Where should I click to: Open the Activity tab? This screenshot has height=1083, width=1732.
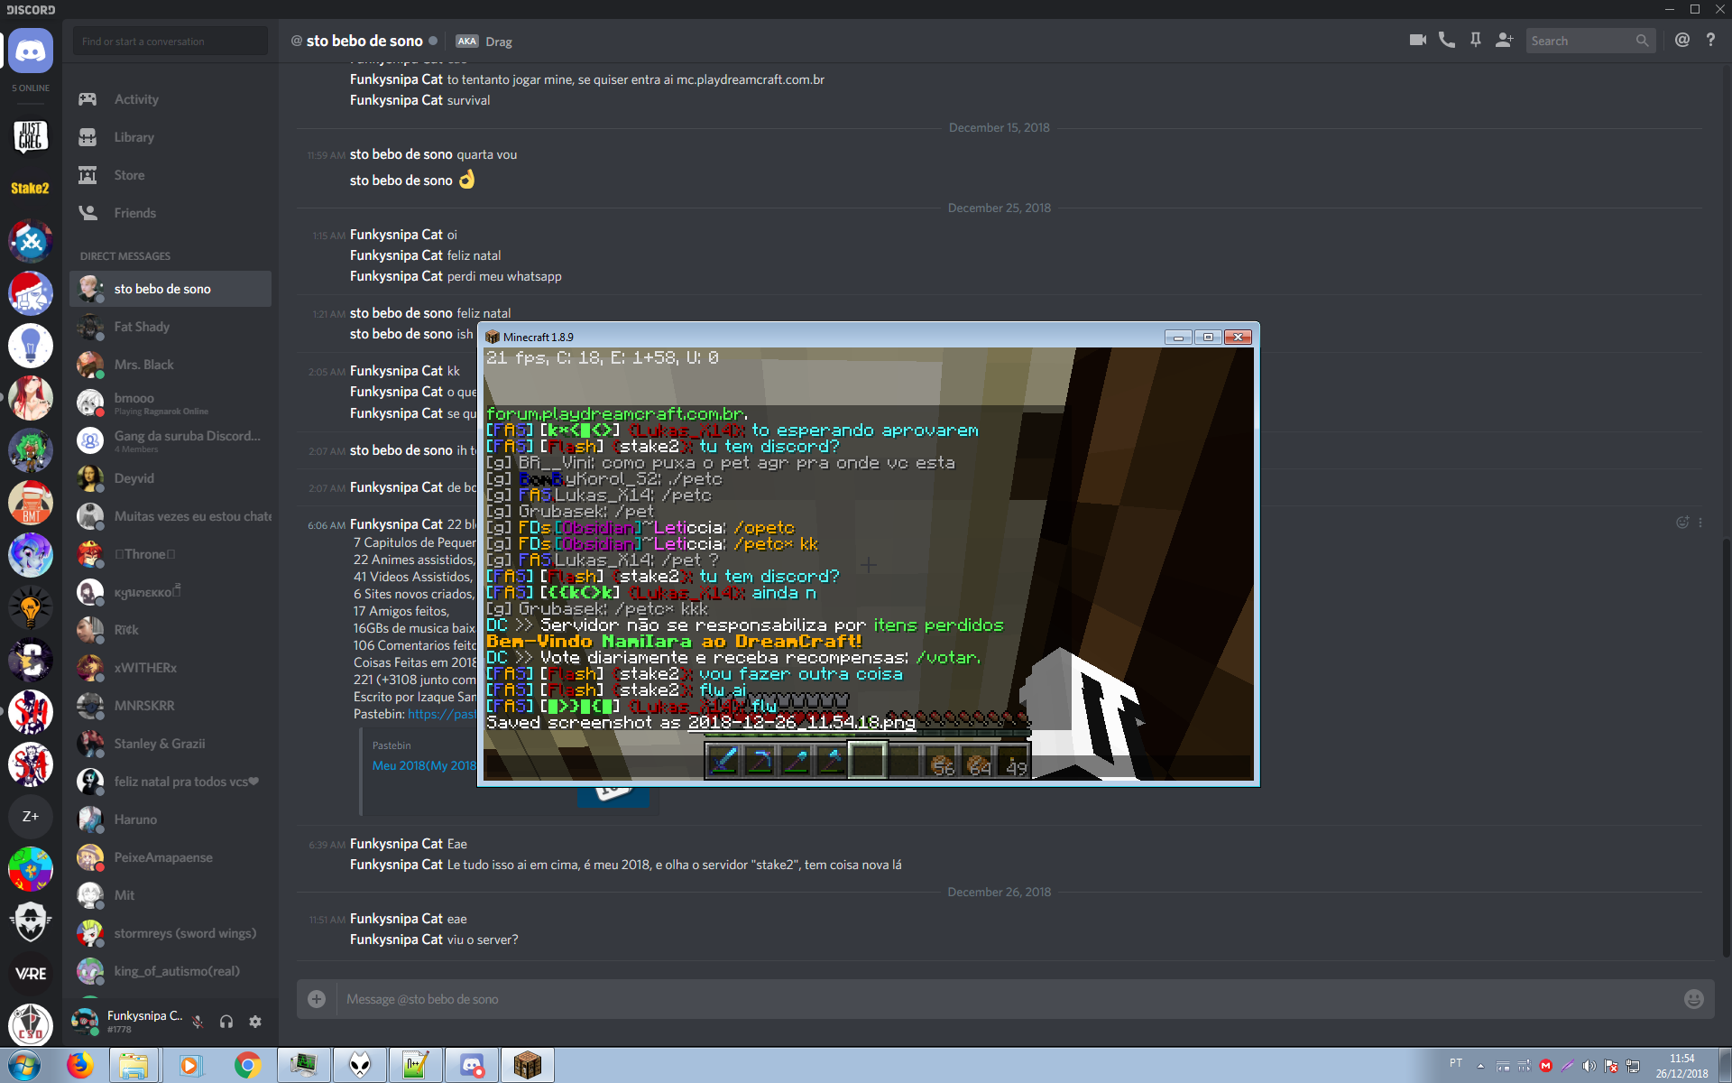(135, 99)
